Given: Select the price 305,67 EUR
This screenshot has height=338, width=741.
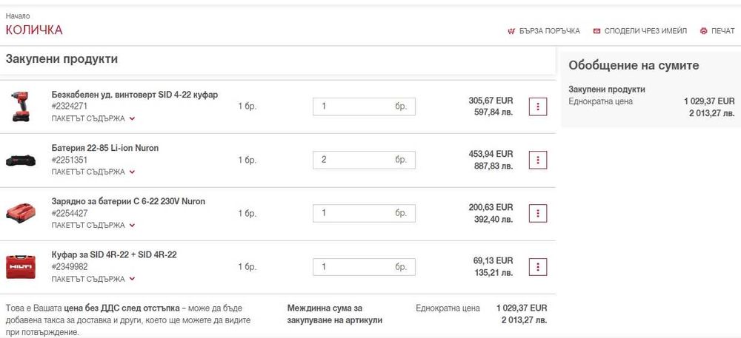Looking at the screenshot, I should click(491, 101).
